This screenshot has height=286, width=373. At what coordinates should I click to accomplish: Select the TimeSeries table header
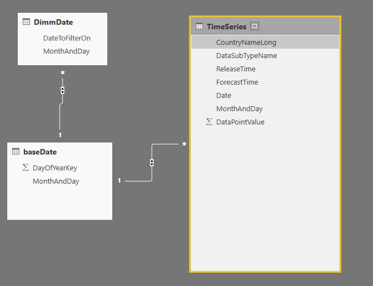click(265, 27)
